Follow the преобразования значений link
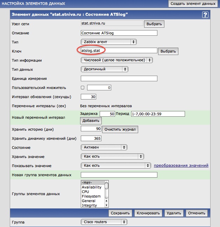 [181, 165]
